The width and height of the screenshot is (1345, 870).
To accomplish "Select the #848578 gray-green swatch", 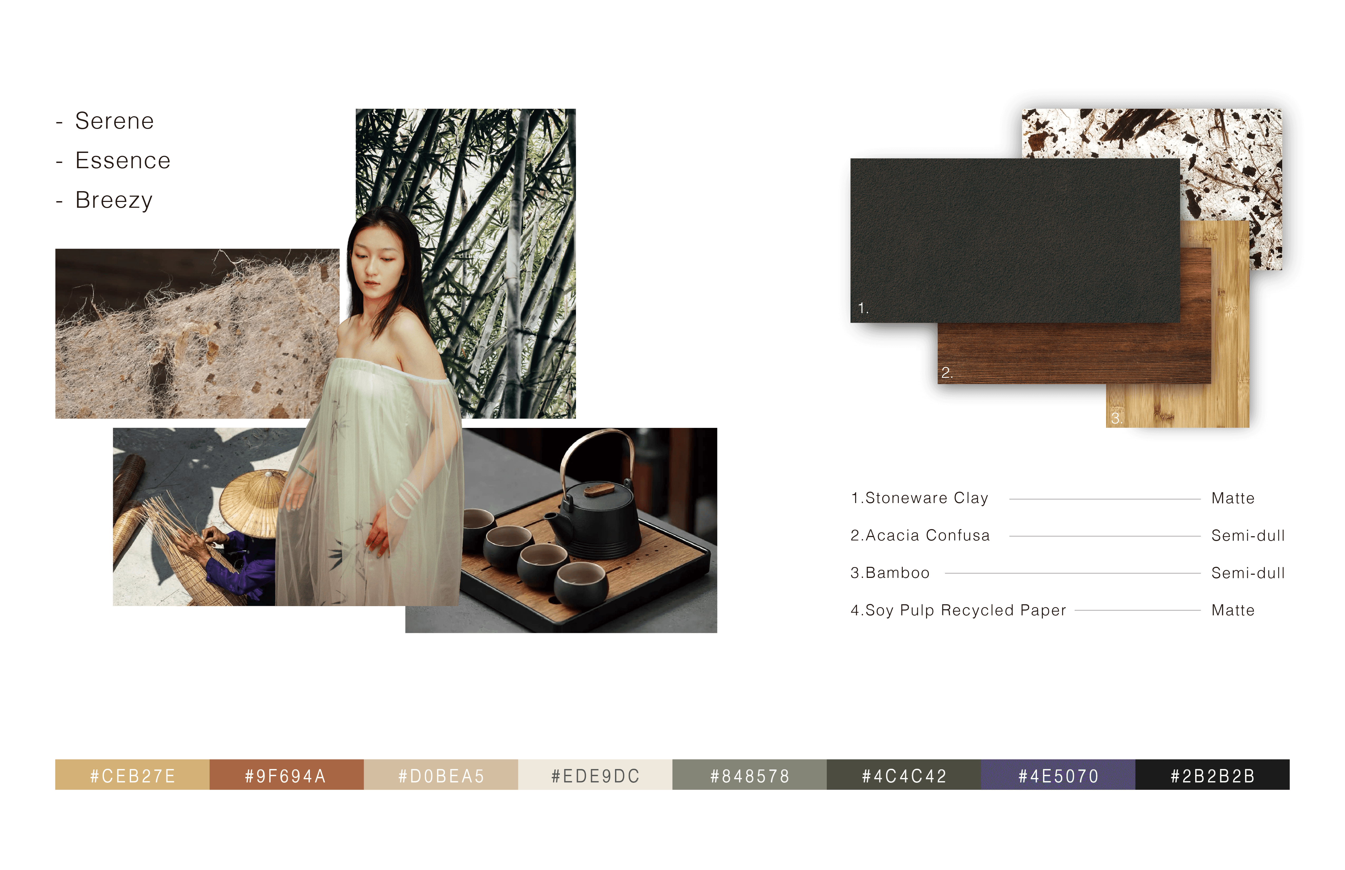I will point(749,775).
